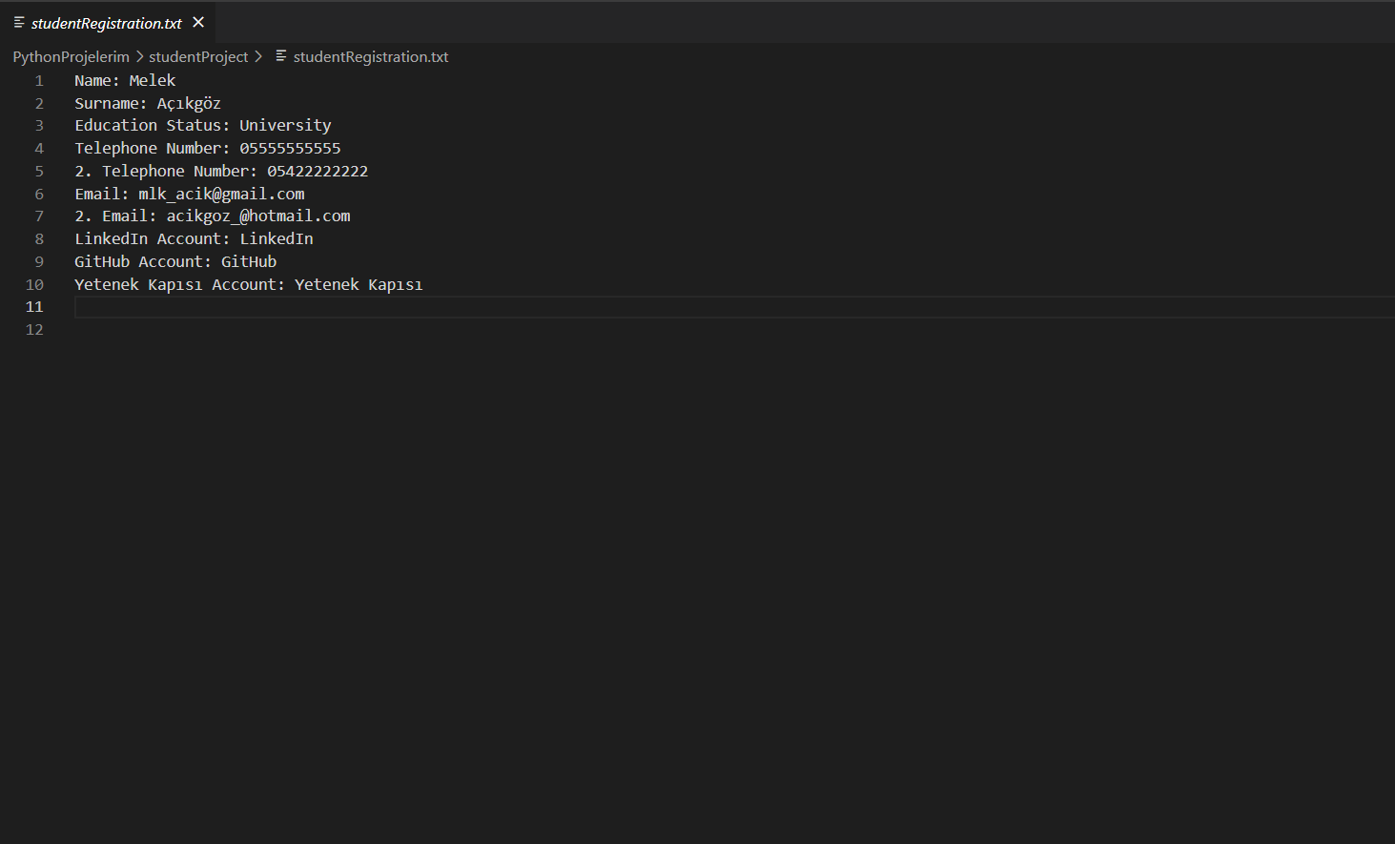Open the PythonProjelerim breadcrumb item
The height and width of the screenshot is (844, 1395).
70,56
